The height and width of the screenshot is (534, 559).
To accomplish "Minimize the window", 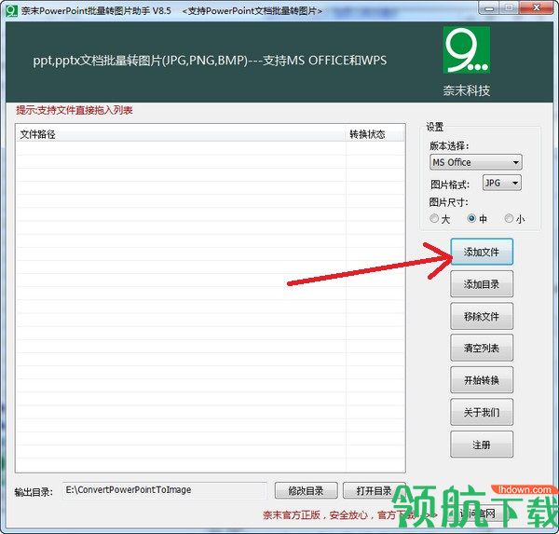I will click(488, 7).
